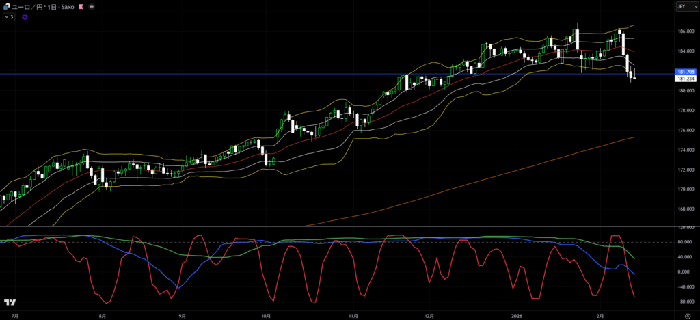Select the blue 181.708 price label
Viewport: 700px width, 320px height.
coord(685,72)
